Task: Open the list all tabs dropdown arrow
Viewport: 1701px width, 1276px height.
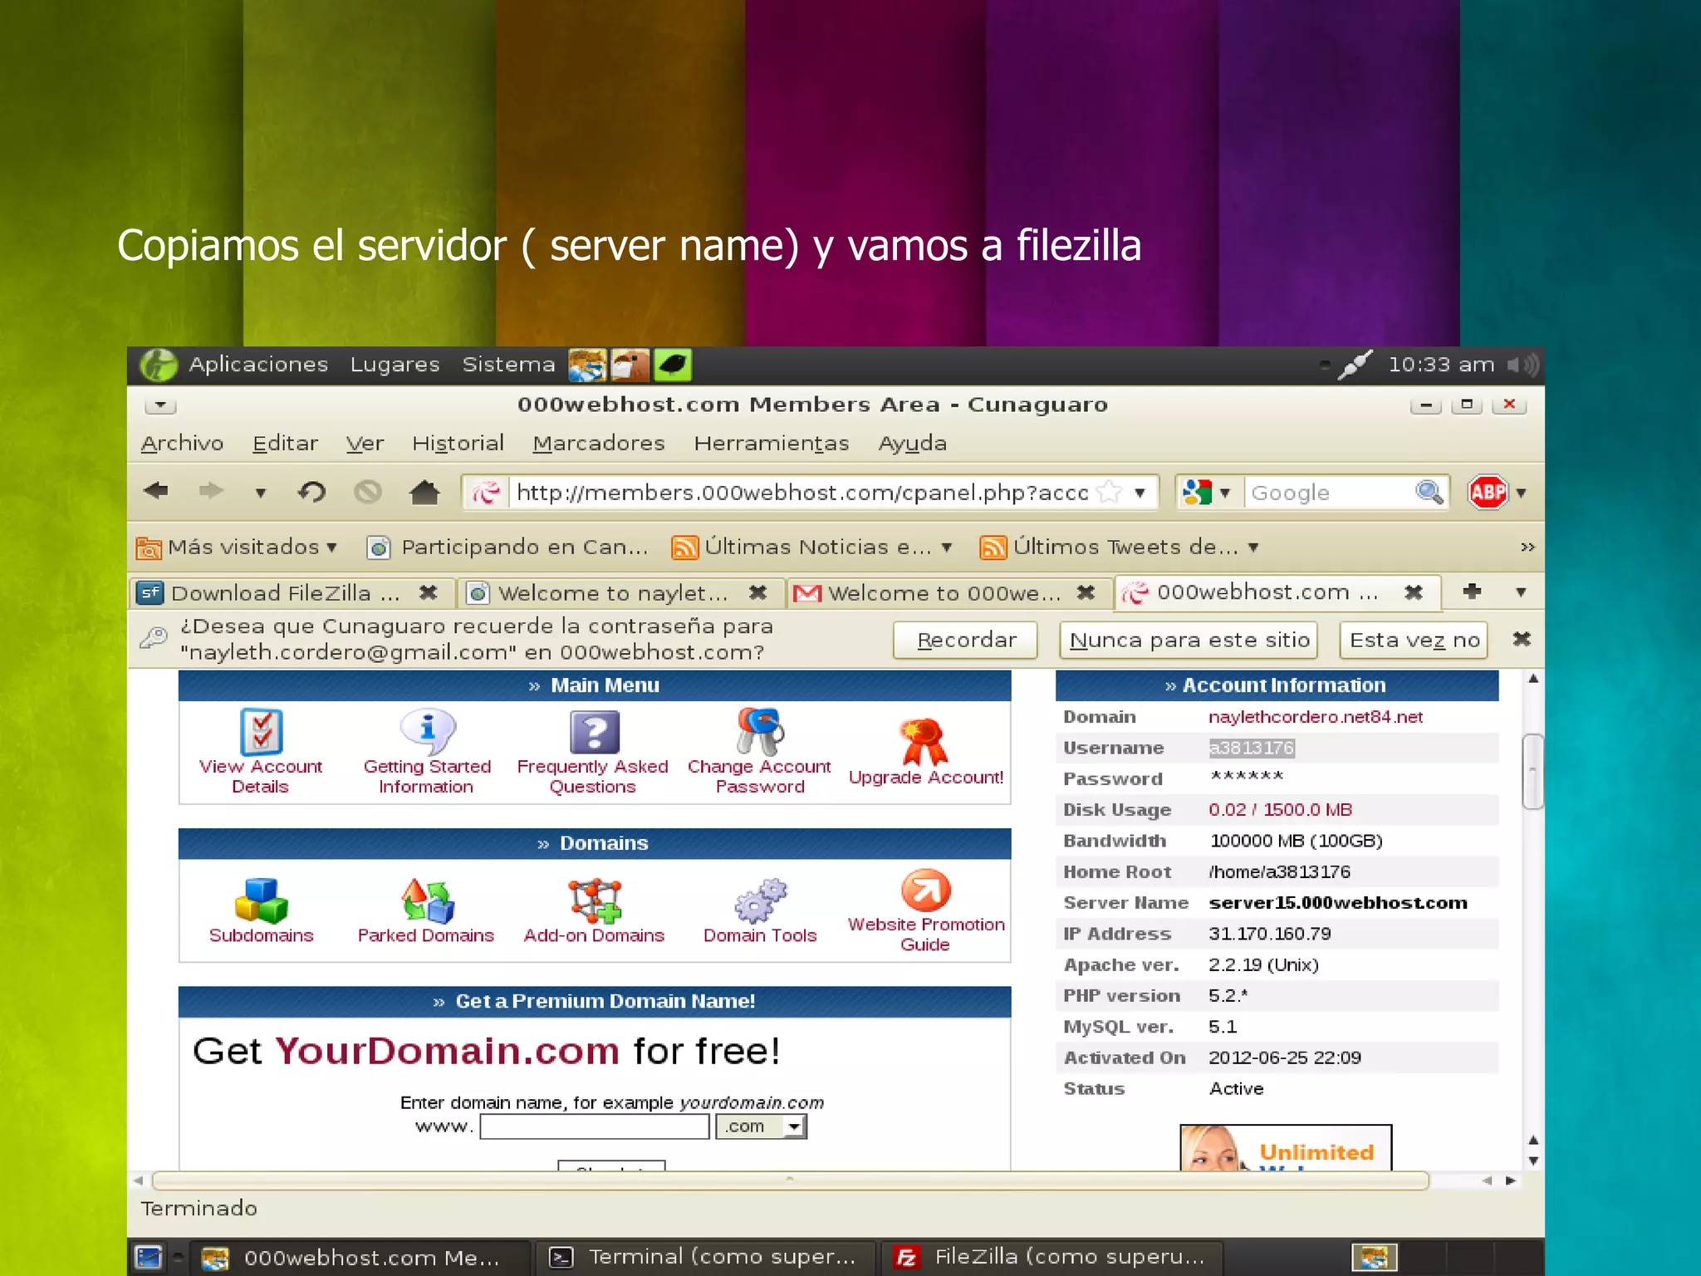Action: coord(1521,591)
